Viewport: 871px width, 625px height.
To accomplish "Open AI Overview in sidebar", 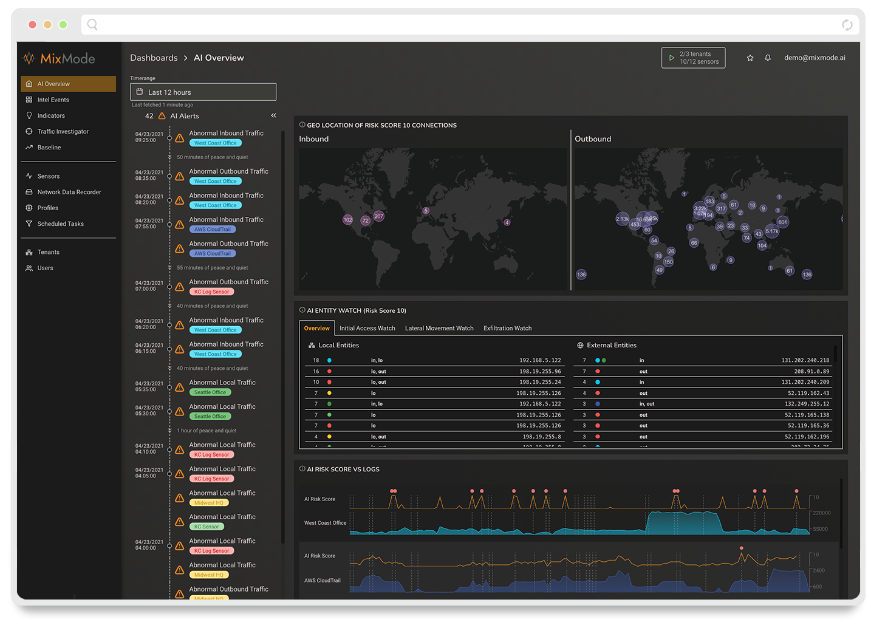I will pyautogui.click(x=68, y=84).
